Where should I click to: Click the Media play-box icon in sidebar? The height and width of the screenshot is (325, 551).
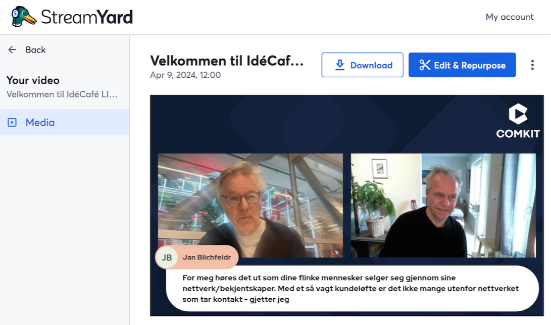[12, 123]
